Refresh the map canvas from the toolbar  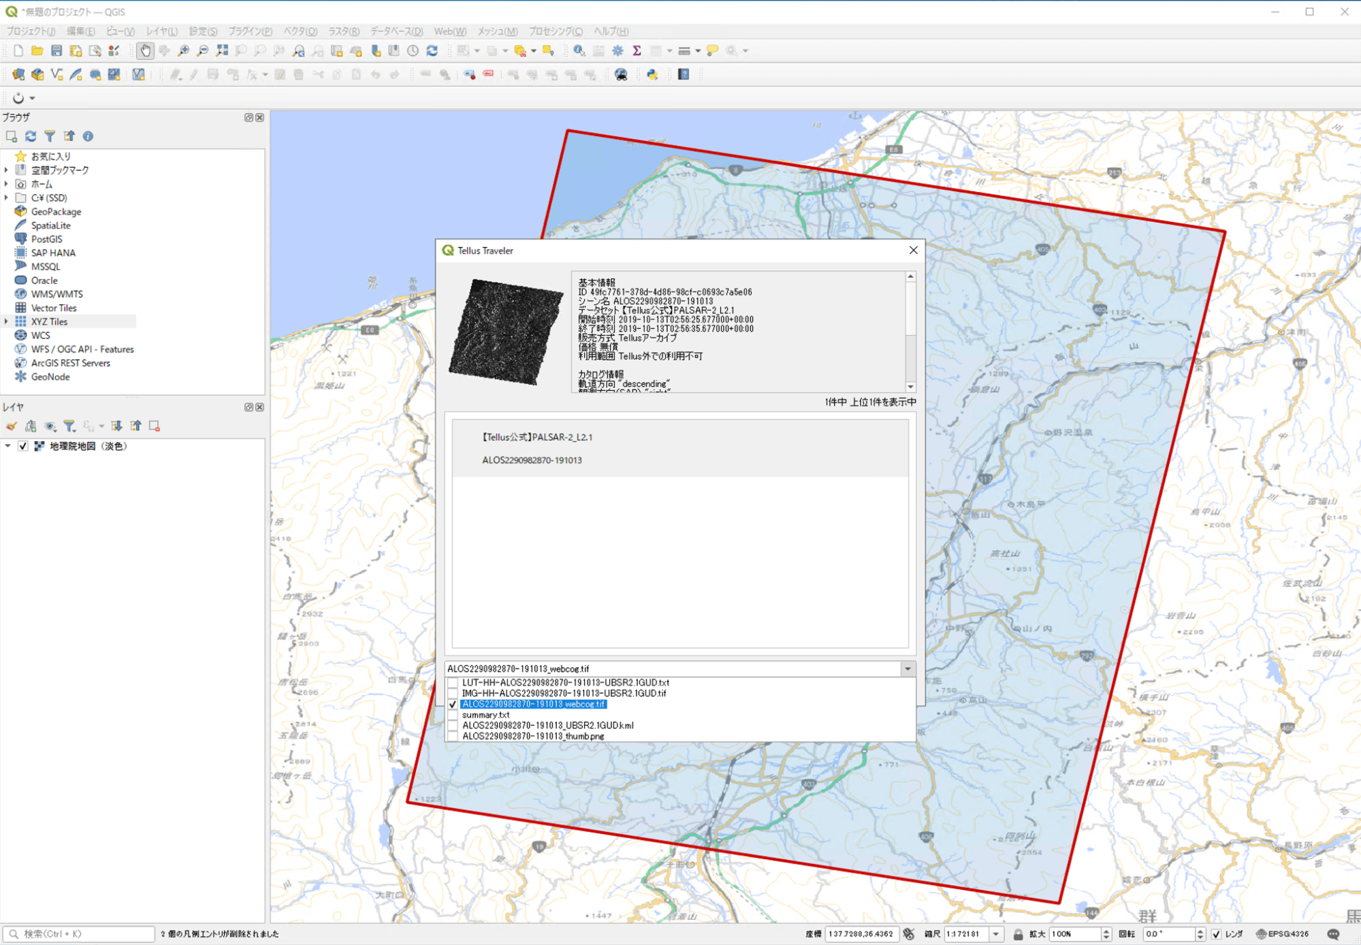tap(432, 51)
